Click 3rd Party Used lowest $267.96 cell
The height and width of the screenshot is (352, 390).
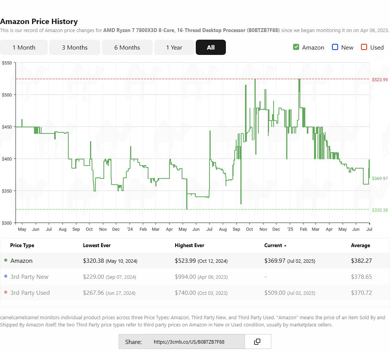click(109, 293)
